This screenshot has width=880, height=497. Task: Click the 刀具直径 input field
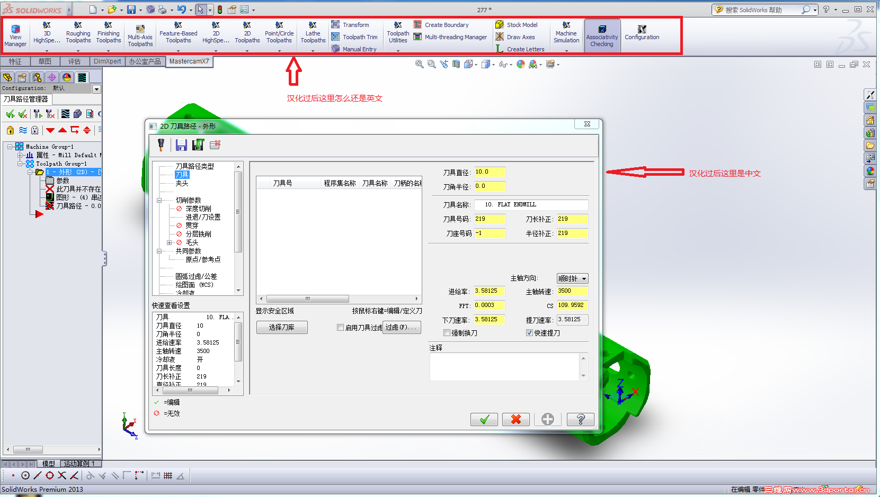tap(490, 172)
